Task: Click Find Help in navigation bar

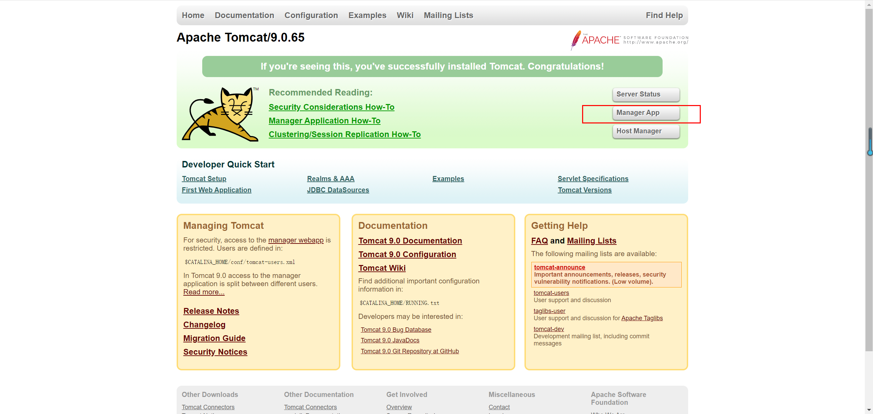Action: tap(664, 15)
